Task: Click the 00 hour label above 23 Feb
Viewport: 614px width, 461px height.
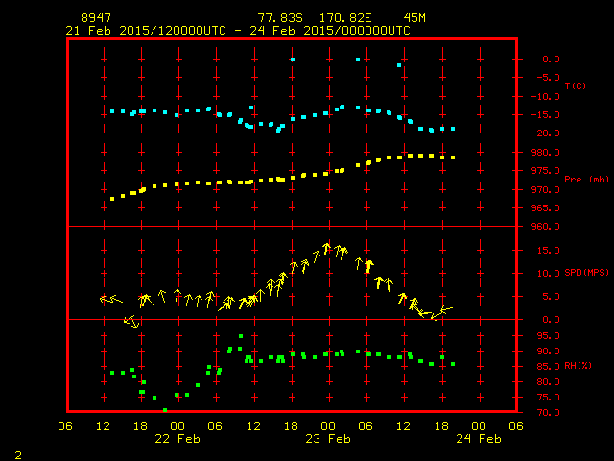Action: tap(328, 426)
